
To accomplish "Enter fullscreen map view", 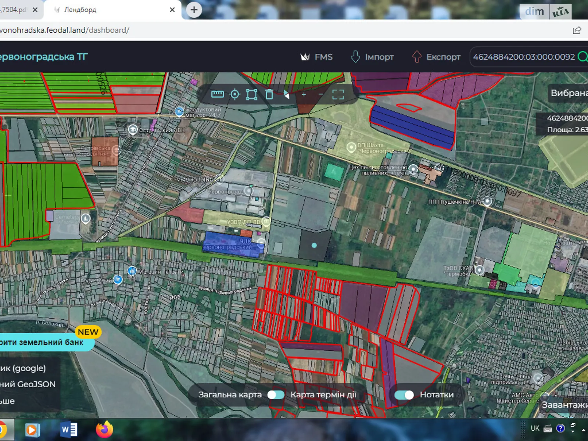I will point(338,94).
